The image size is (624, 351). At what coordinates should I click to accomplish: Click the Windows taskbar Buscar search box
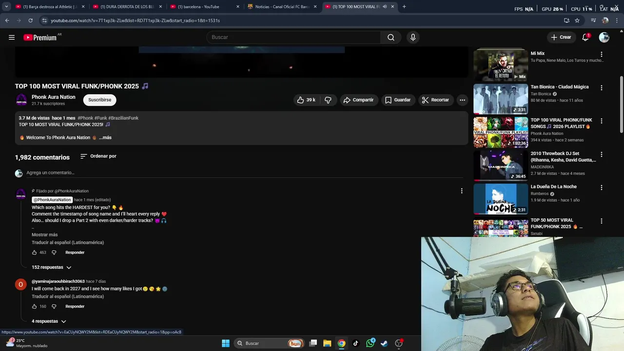click(x=269, y=343)
